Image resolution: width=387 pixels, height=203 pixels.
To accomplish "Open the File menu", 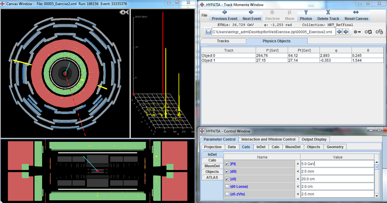I will tap(204, 15).
